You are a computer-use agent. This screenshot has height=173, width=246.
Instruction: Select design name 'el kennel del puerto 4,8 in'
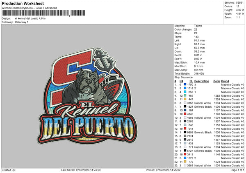(x=30, y=18)
